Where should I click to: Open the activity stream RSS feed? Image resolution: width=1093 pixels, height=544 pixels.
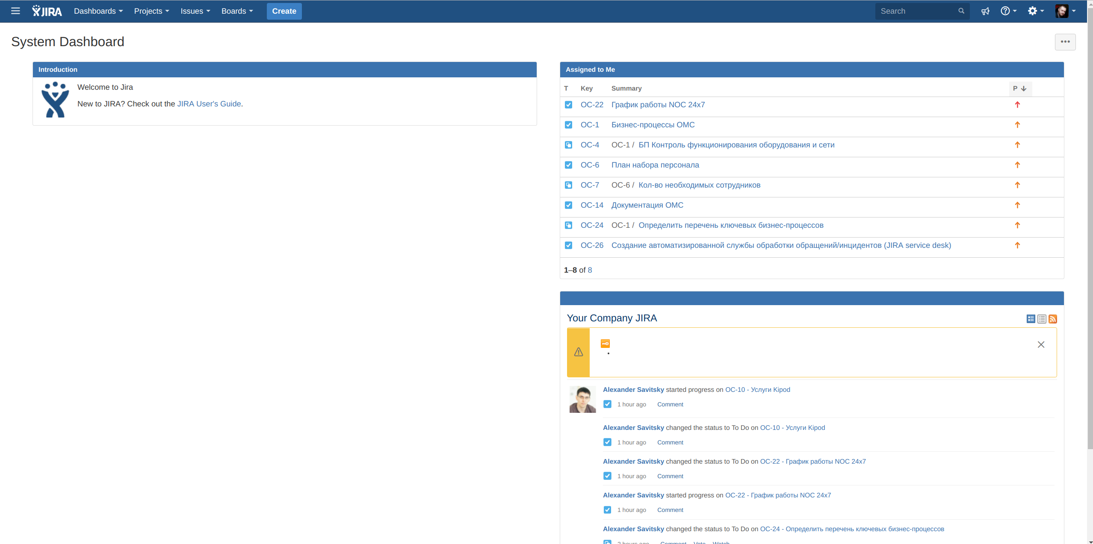click(1053, 319)
